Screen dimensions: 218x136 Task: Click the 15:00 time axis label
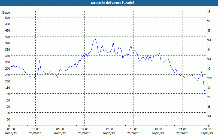tap(134, 129)
